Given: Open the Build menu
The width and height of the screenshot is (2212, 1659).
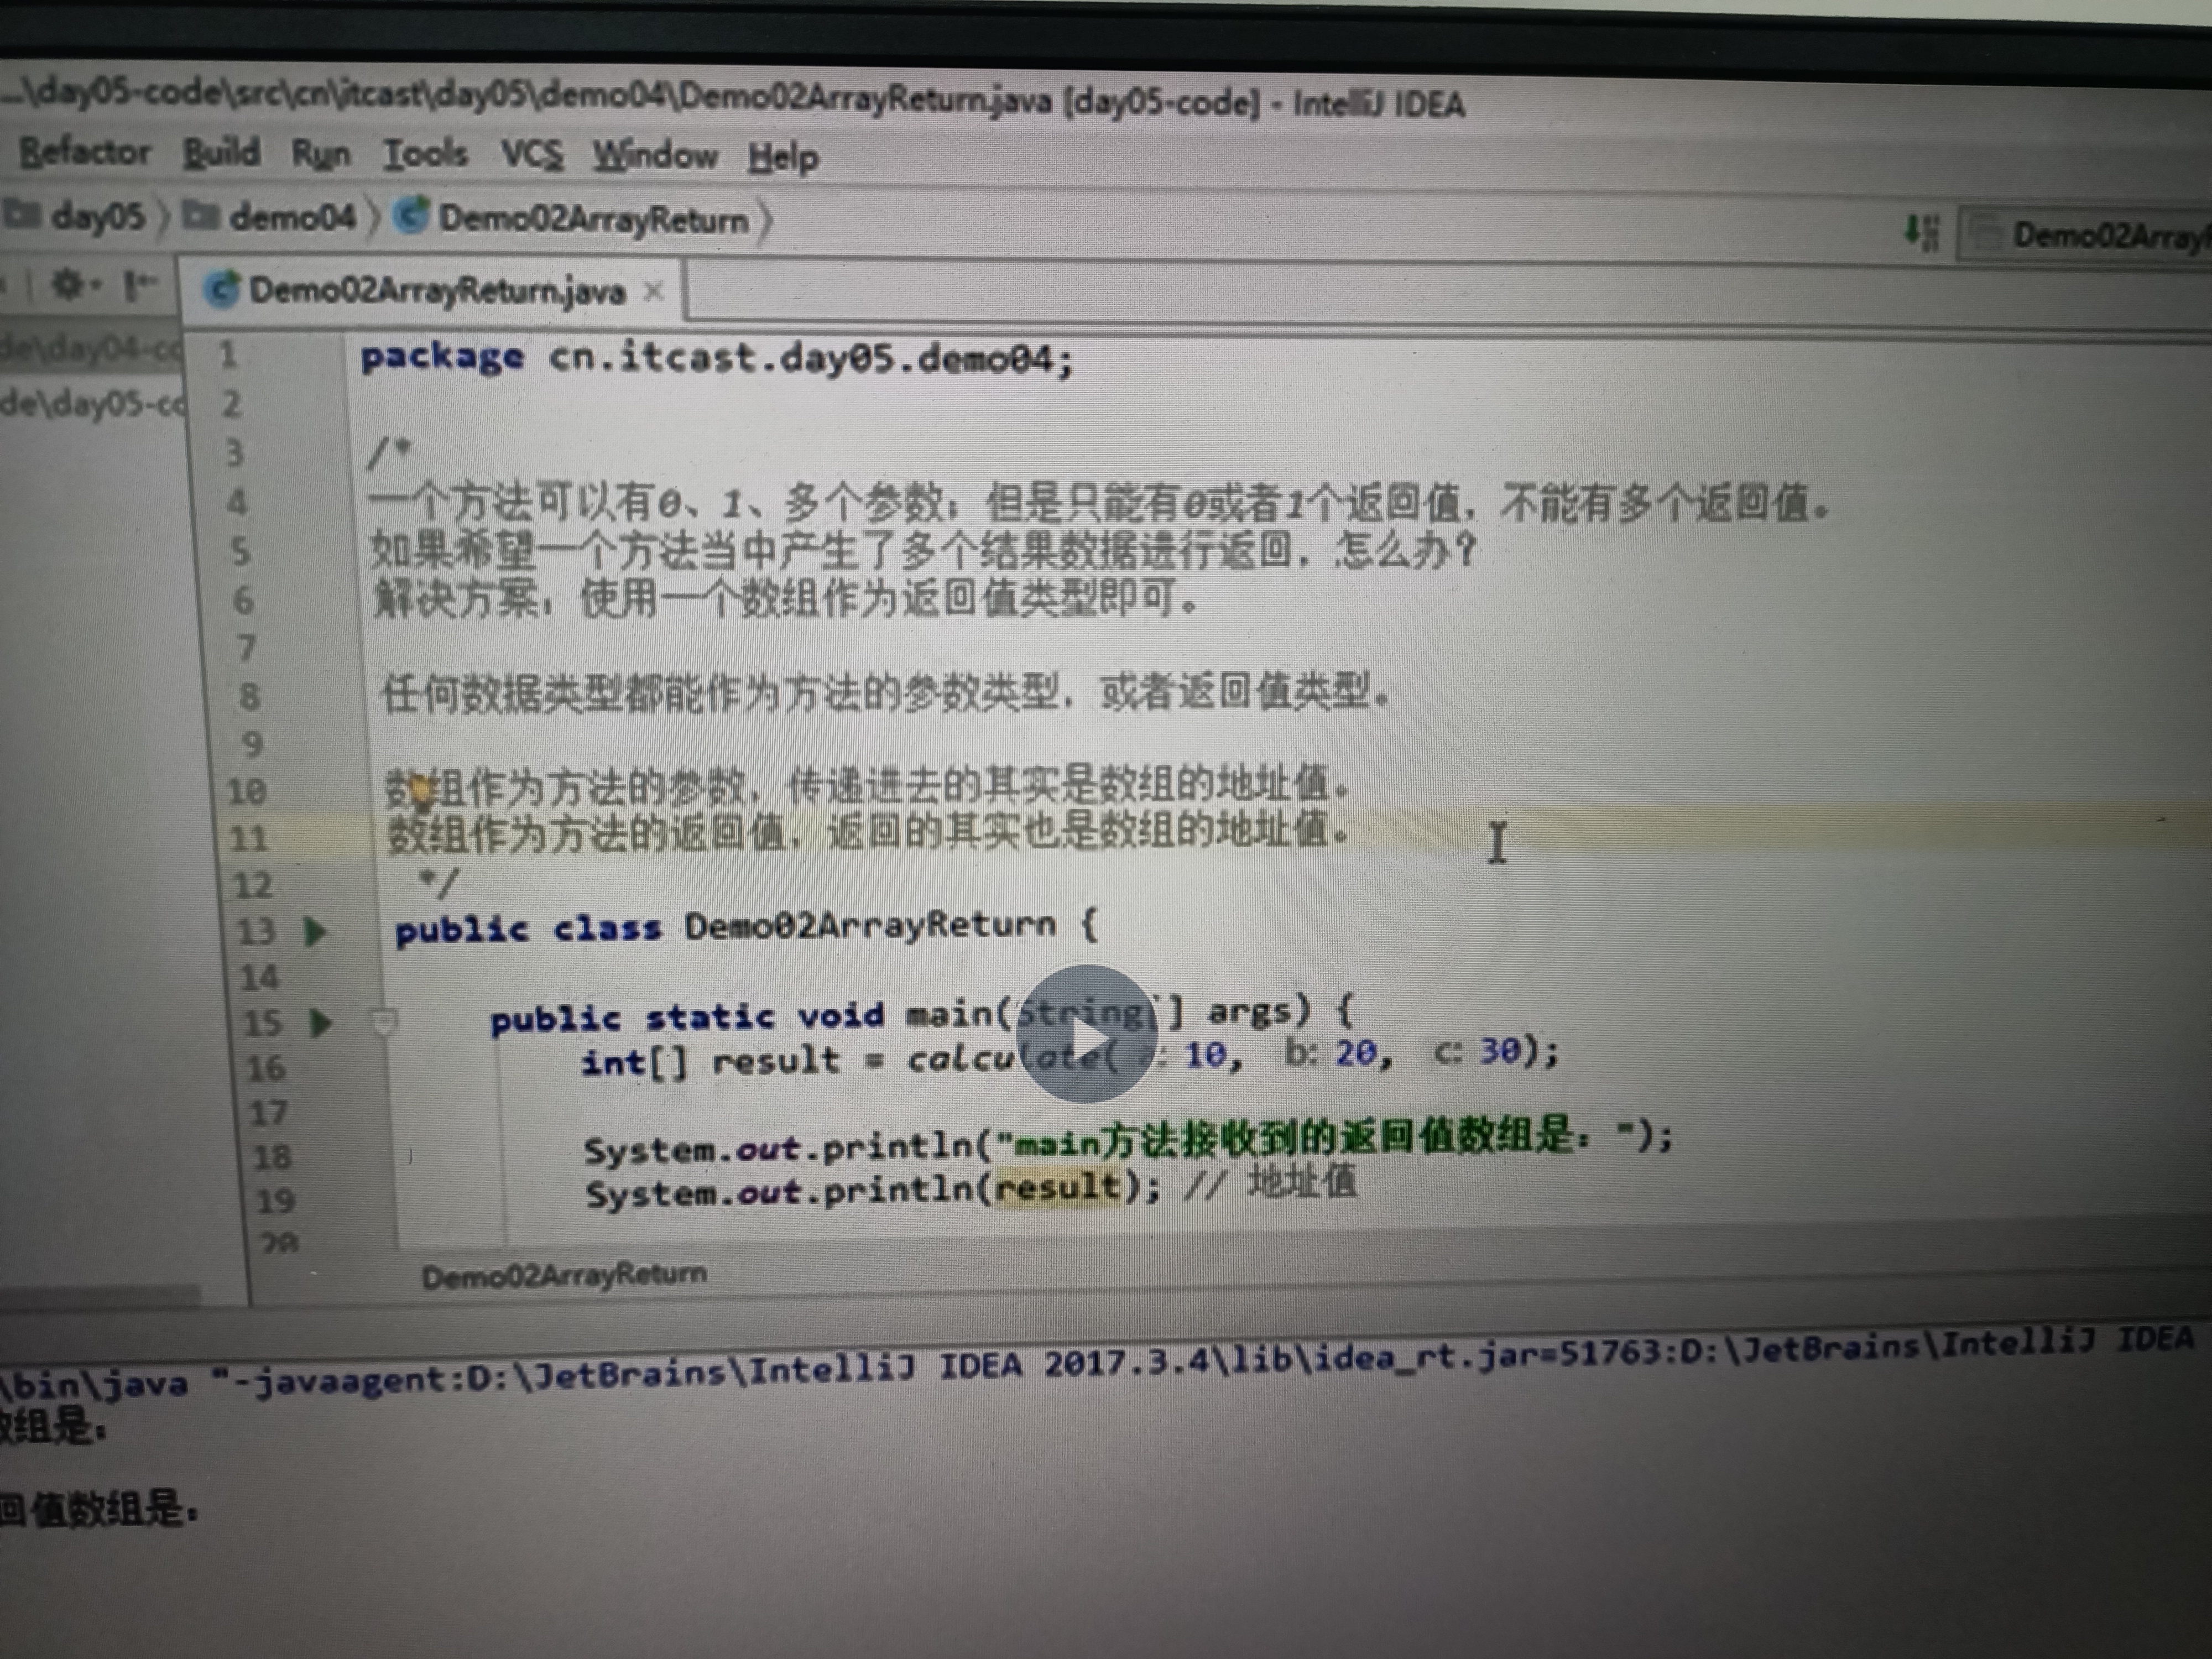Looking at the screenshot, I should point(221,153).
